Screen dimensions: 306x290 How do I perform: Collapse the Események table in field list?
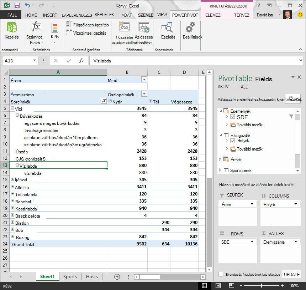tap(221, 111)
